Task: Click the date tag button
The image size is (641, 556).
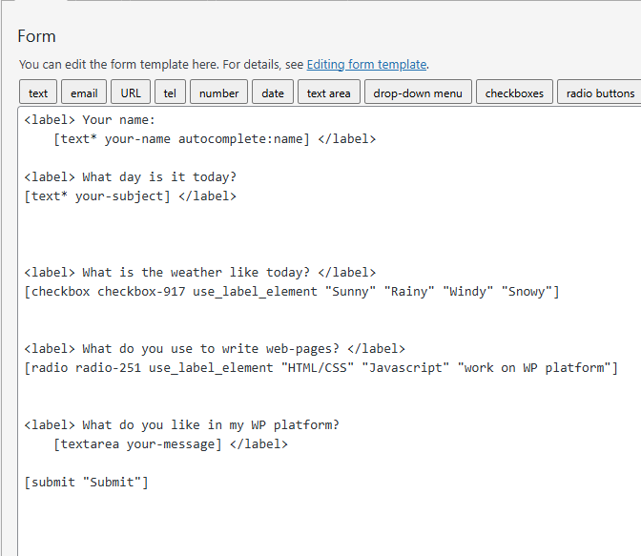Action: pos(273,93)
